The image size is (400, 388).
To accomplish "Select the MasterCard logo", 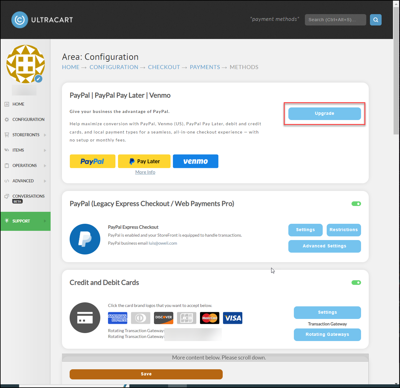I will 210,318.
